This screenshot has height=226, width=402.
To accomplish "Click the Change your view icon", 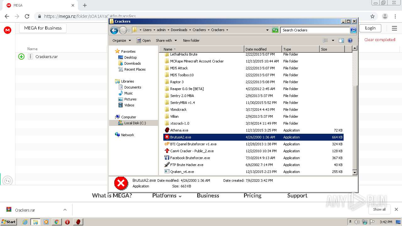I will click(x=325, y=40).
